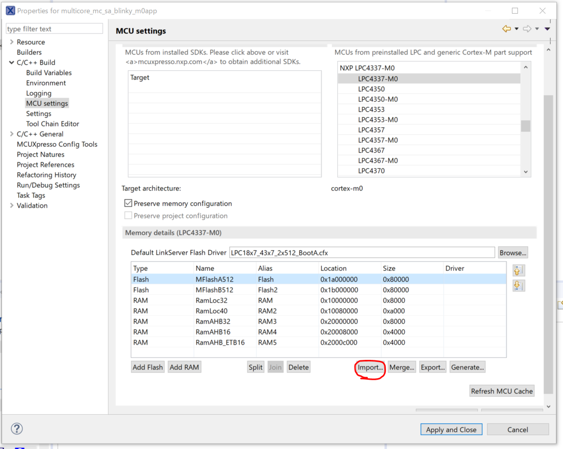The image size is (563, 449).
Task: Move memory row up with arrow icon
Action: pos(518,271)
